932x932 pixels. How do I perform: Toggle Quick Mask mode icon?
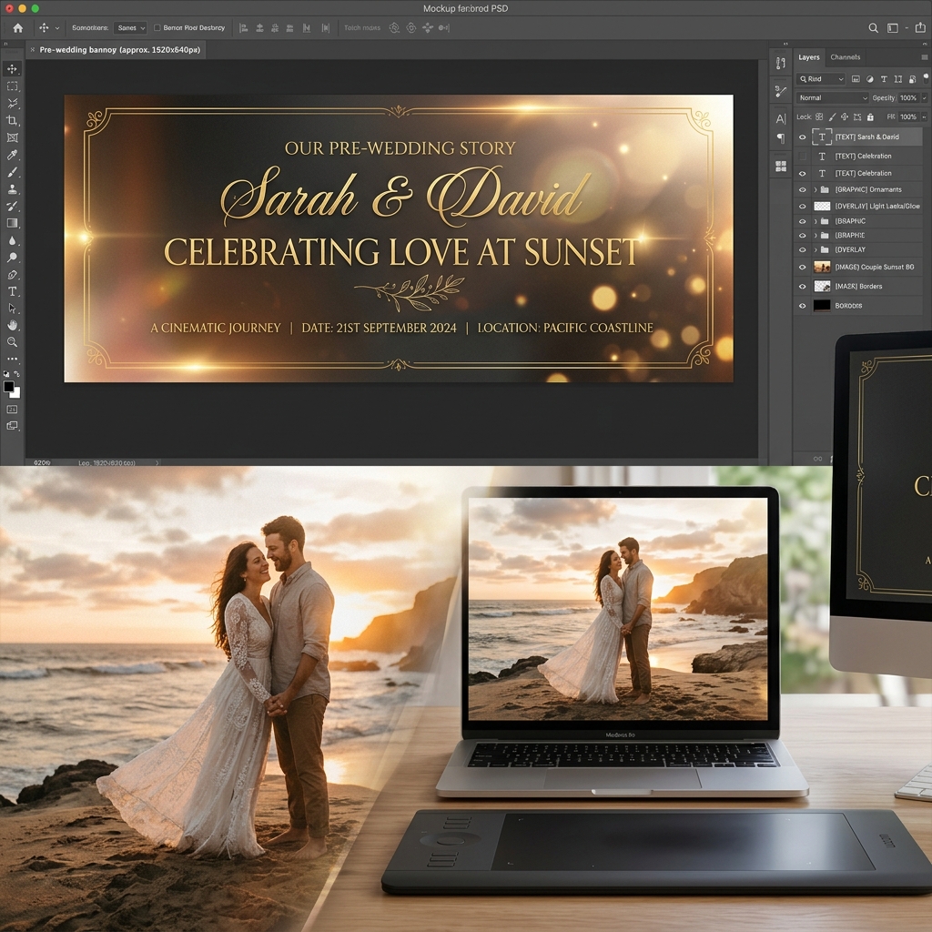point(12,410)
